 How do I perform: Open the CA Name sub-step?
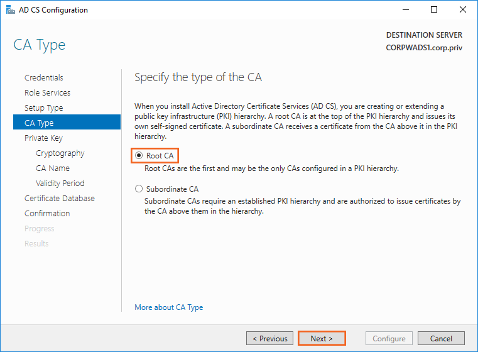[53, 168]
